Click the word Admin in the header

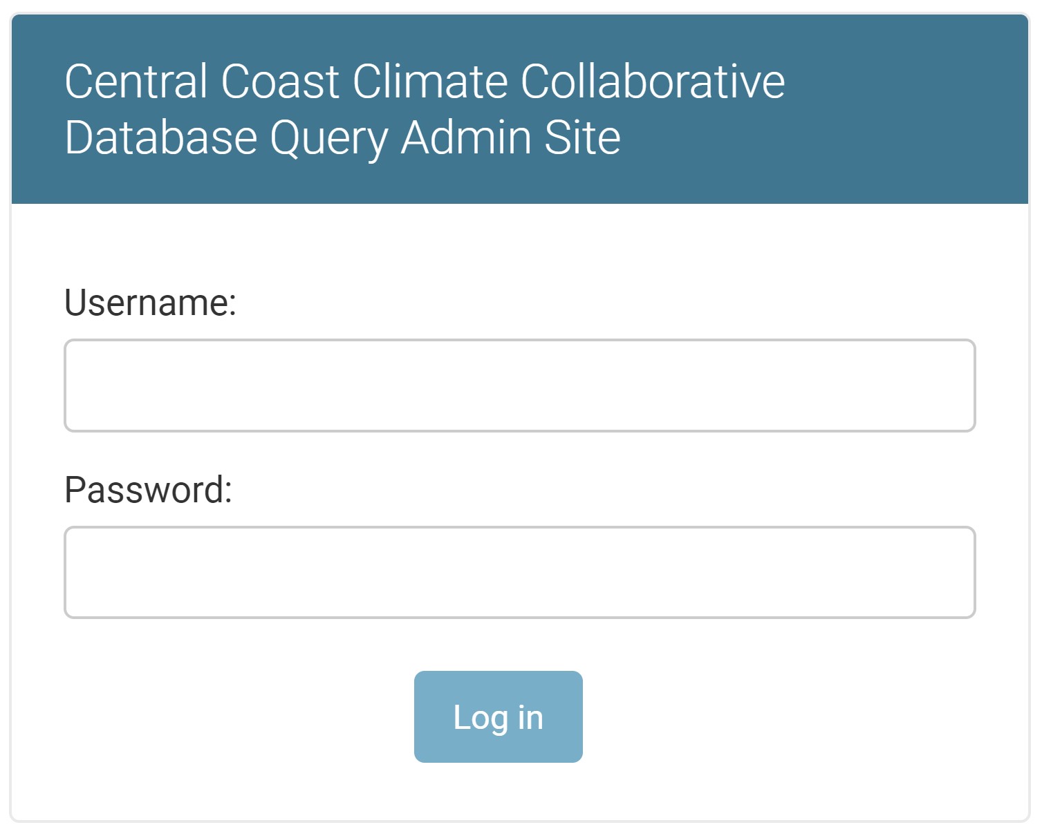(x=466, y=137)
